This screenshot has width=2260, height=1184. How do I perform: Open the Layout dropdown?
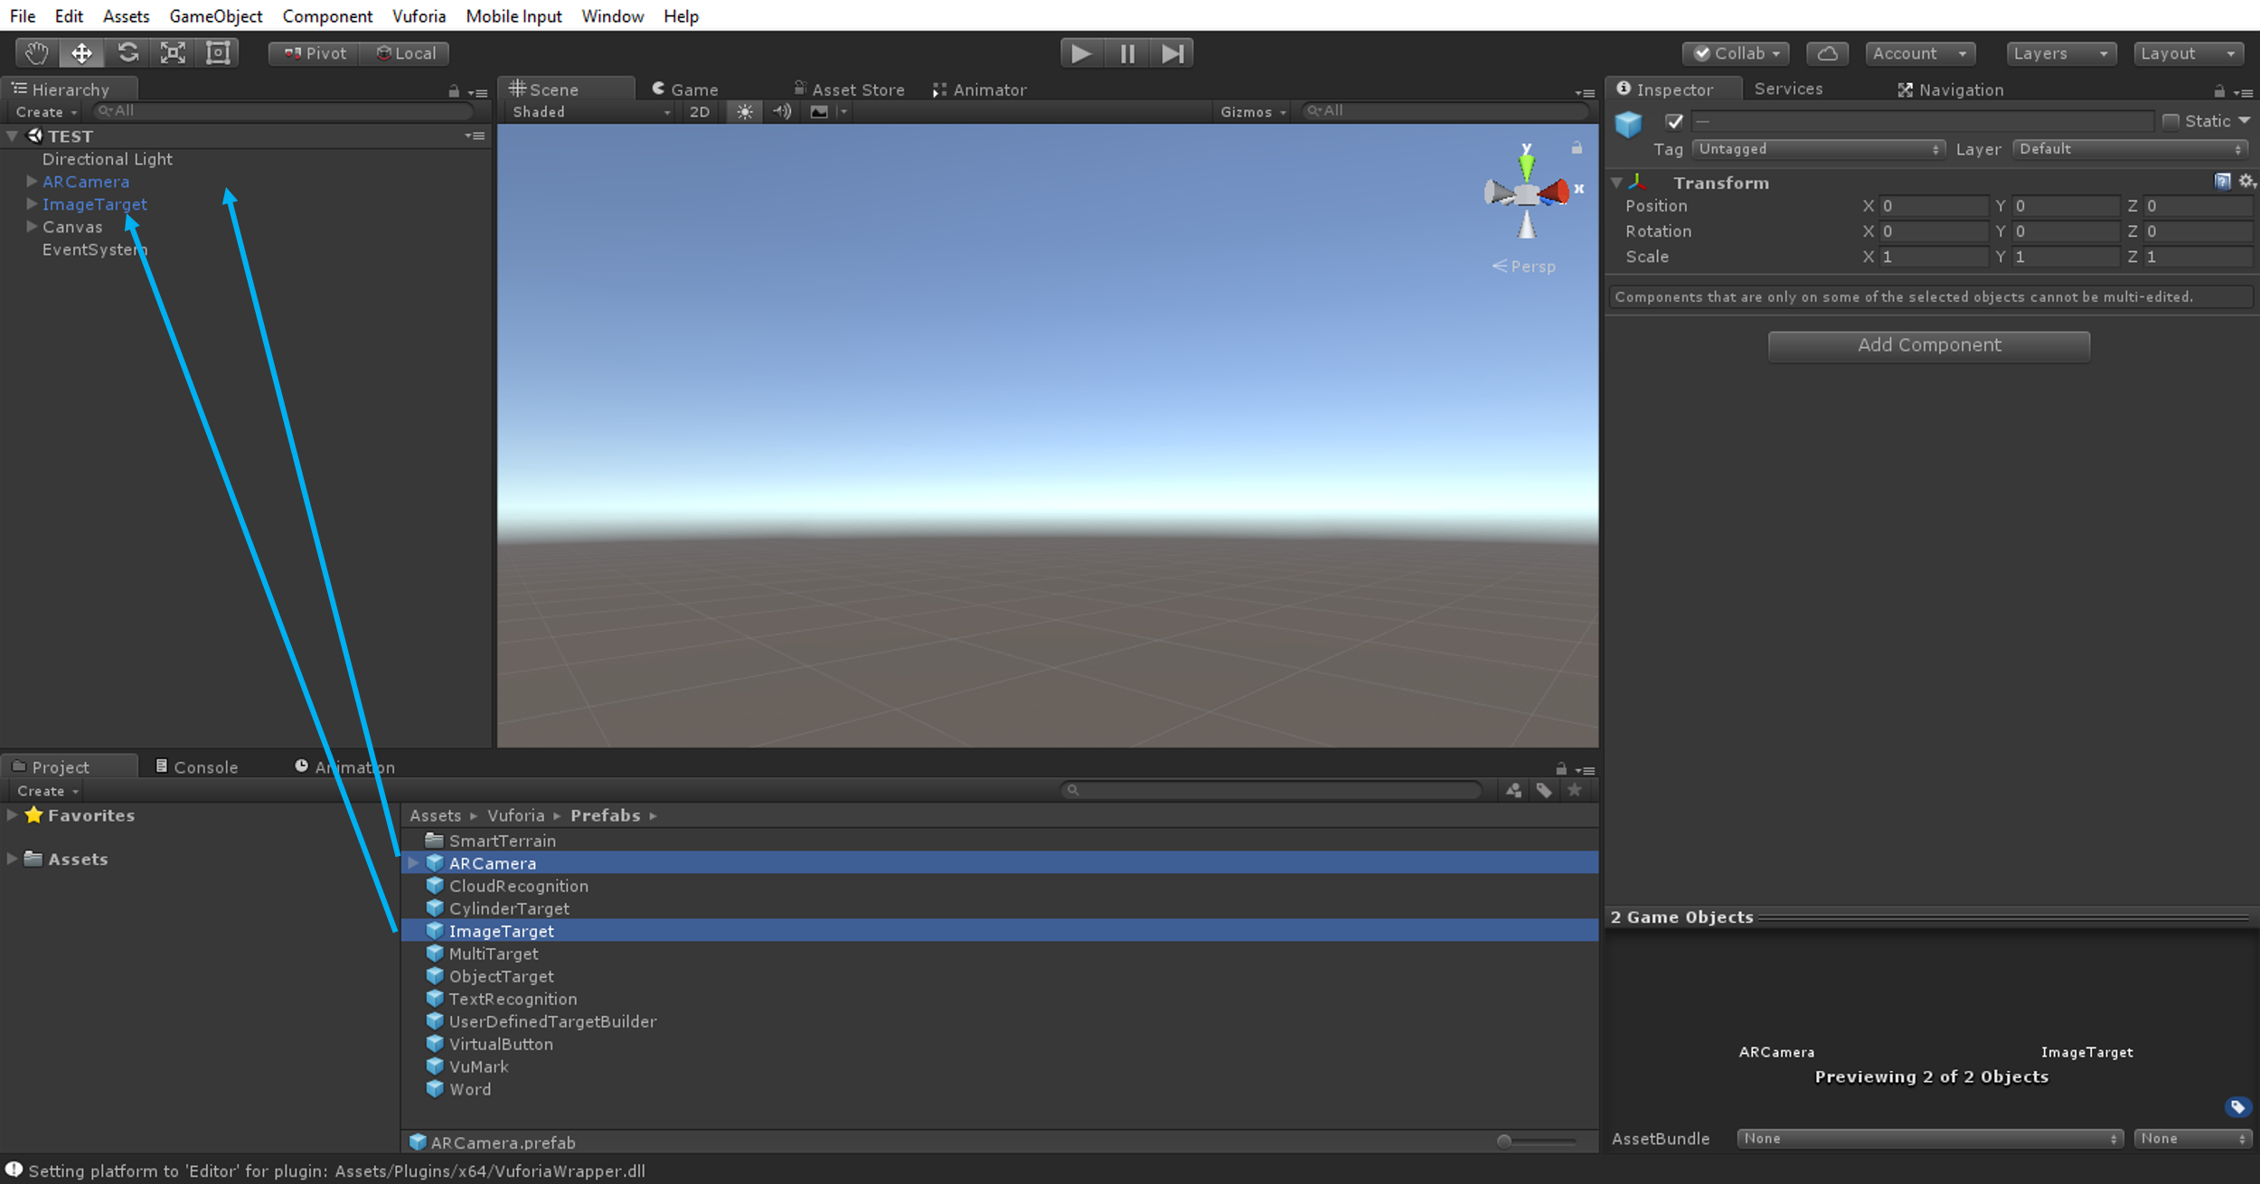[2188, 53]
